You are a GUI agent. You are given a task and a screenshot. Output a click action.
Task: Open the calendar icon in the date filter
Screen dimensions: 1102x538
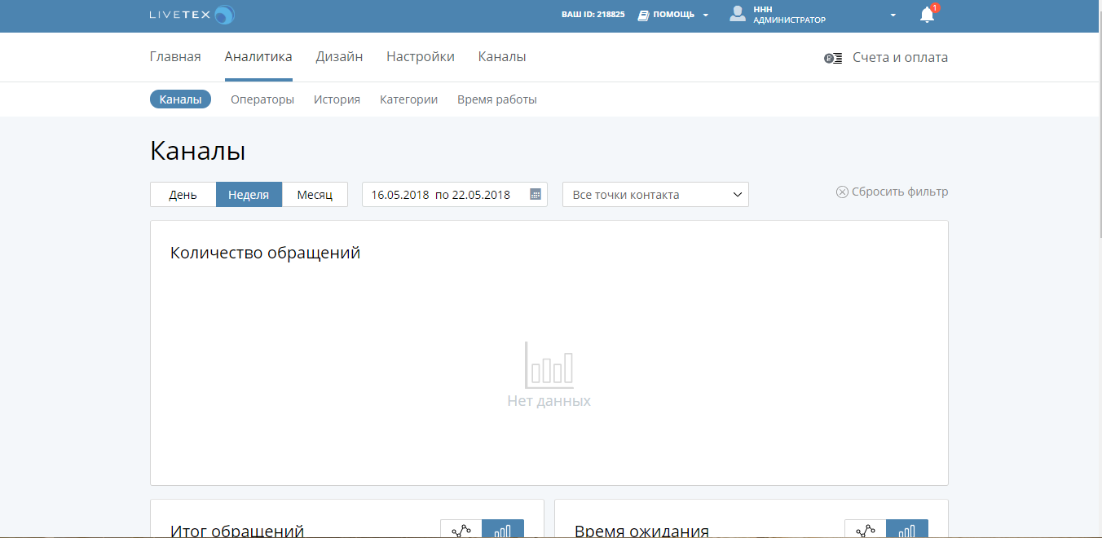tap(534, 194)
